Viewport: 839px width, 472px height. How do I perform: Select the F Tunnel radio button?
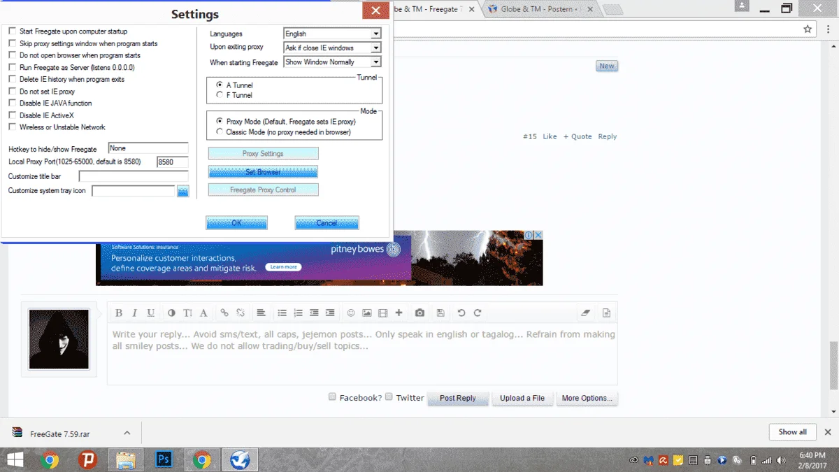tap(220, 94)
